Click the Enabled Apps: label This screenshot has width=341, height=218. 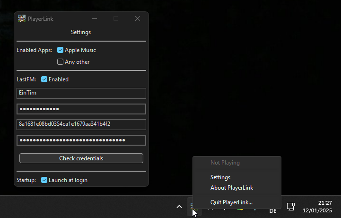(x=34, y=50)
